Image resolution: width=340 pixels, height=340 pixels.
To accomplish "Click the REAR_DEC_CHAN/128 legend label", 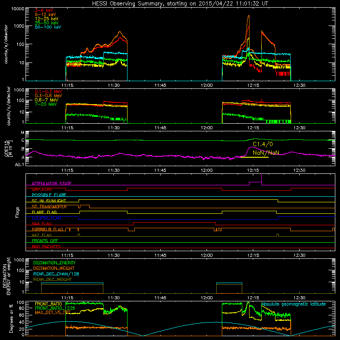I will (56, 274).
